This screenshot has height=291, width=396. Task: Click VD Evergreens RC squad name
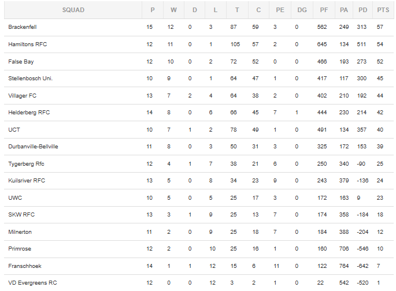click(x=32, y=283)
